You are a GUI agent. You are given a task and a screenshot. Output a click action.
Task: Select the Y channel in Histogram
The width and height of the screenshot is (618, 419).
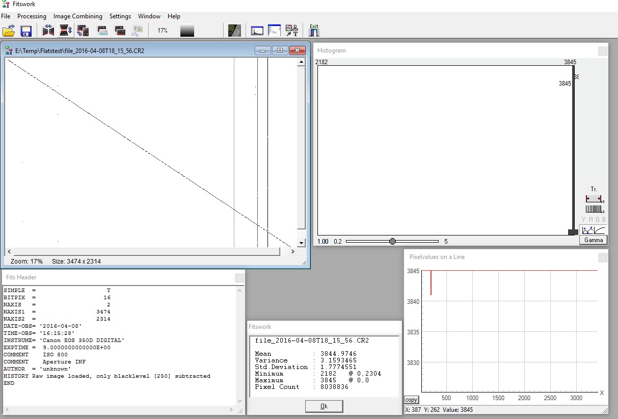tap(584, 220)
